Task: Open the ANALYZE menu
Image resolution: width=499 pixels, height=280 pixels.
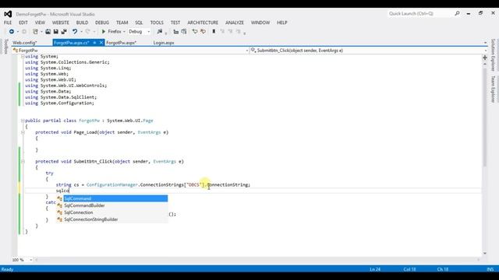Action: (235, 23)
